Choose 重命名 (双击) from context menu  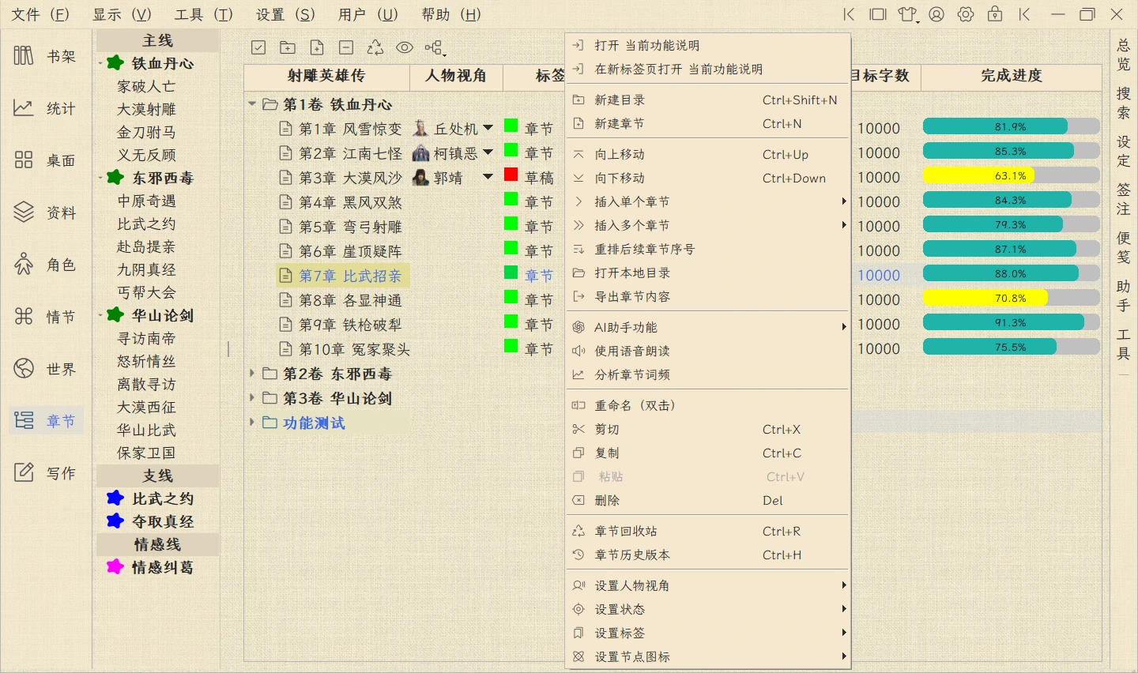[708, 405]
